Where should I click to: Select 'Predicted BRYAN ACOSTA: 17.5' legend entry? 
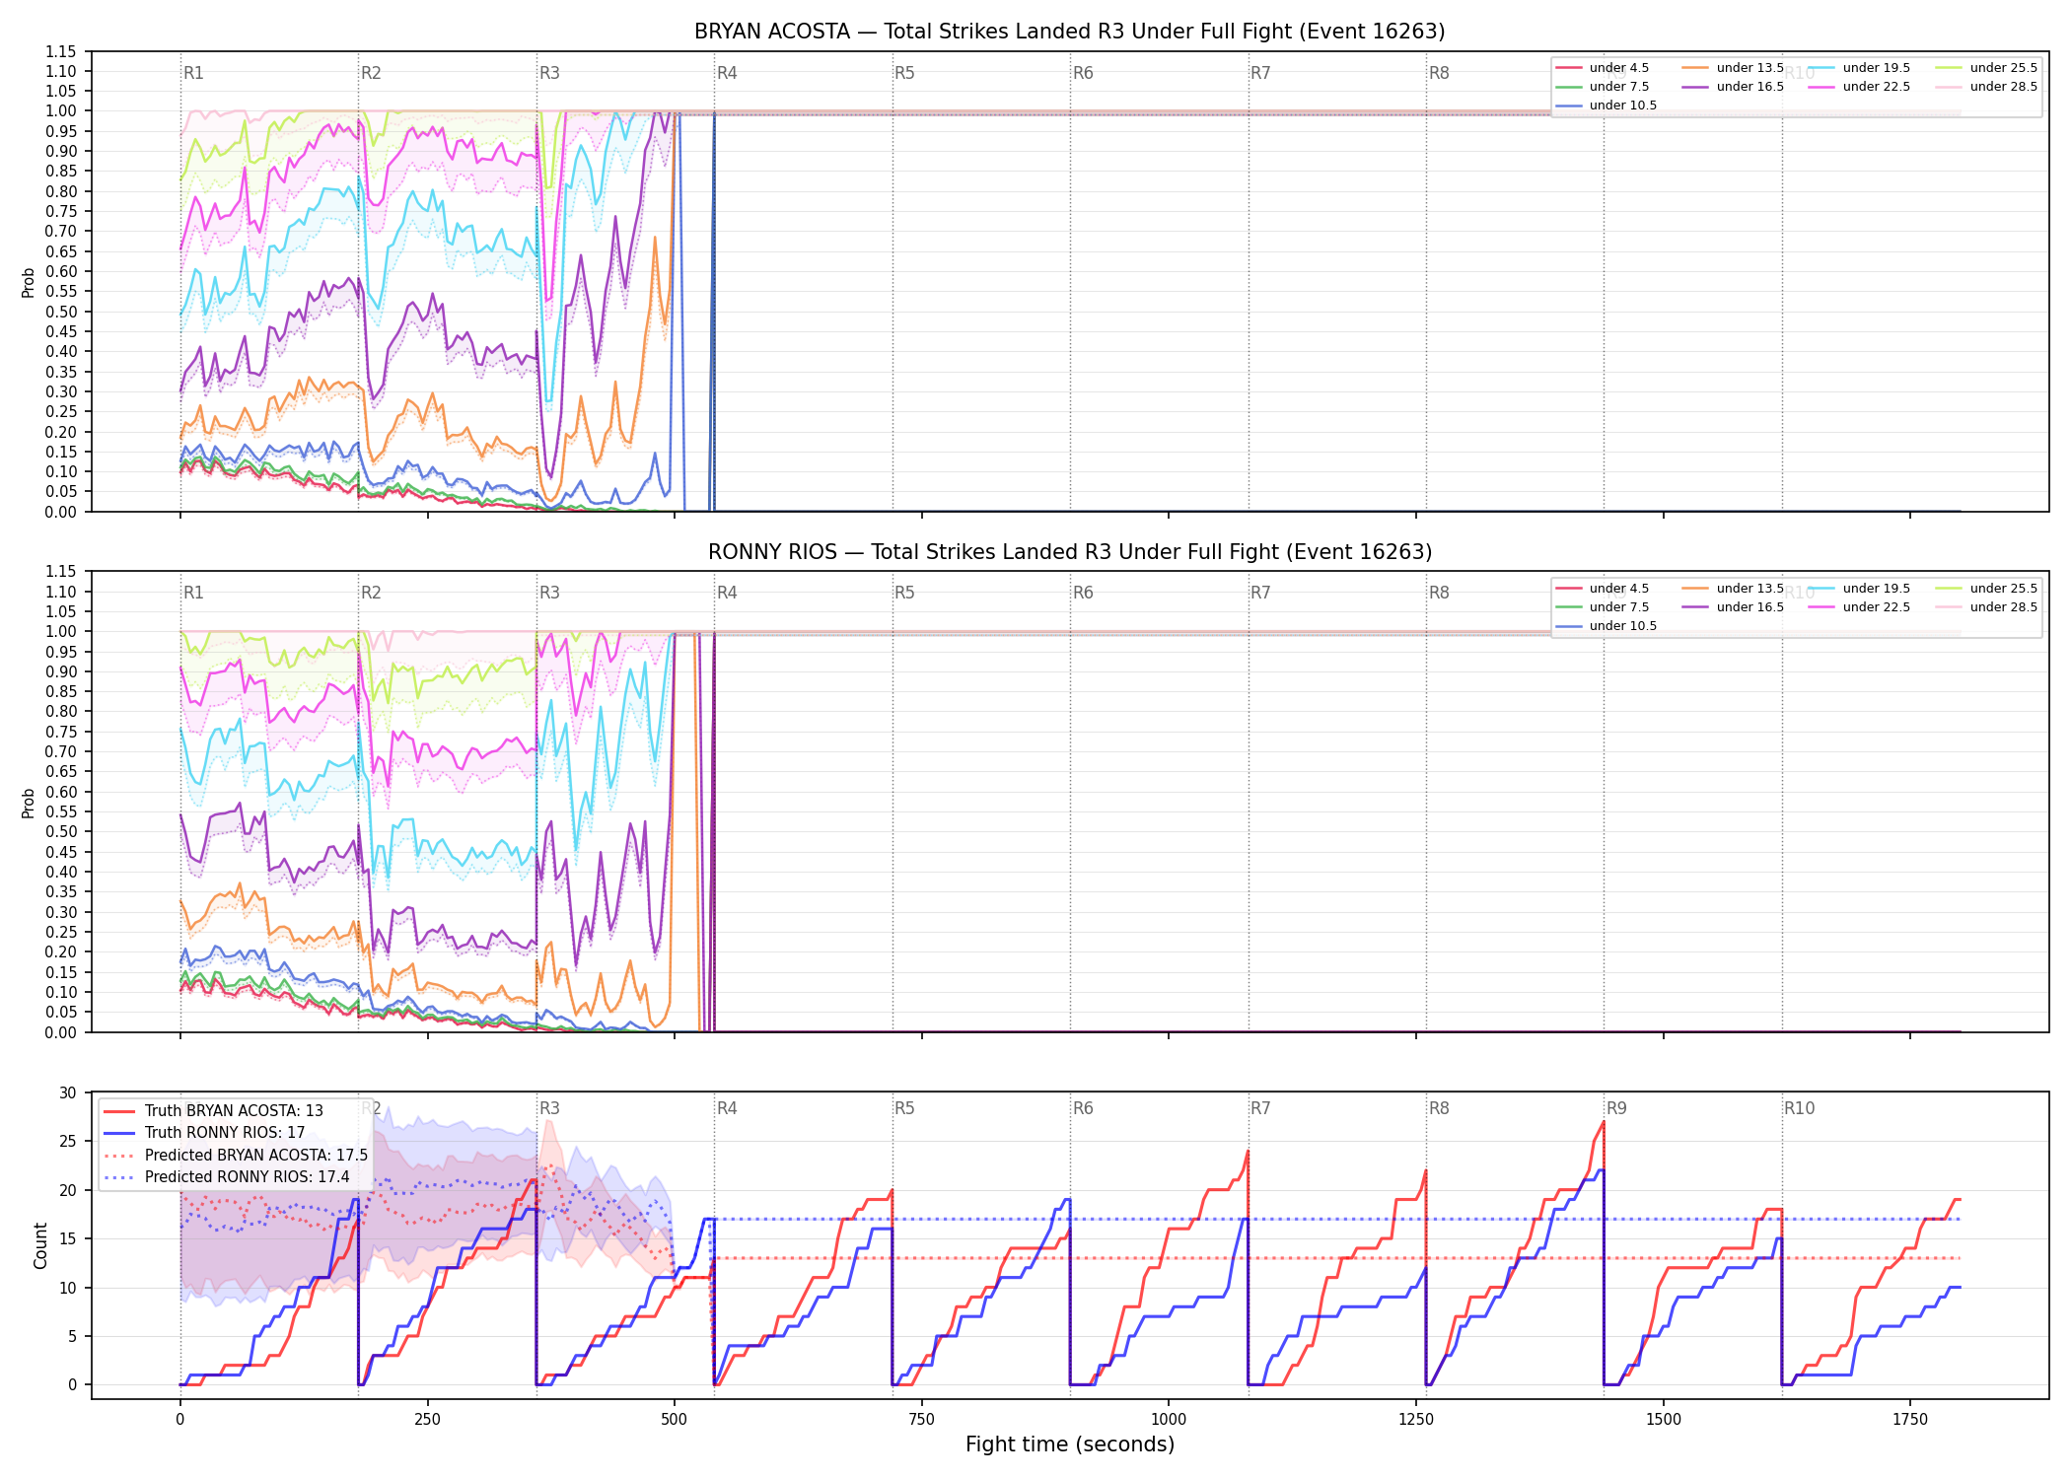point(236,1156)
